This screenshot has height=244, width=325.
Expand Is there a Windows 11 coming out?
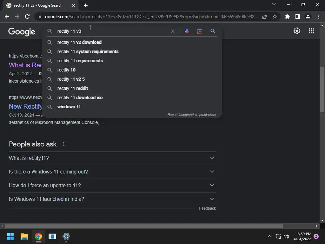[x=112, y=172]
